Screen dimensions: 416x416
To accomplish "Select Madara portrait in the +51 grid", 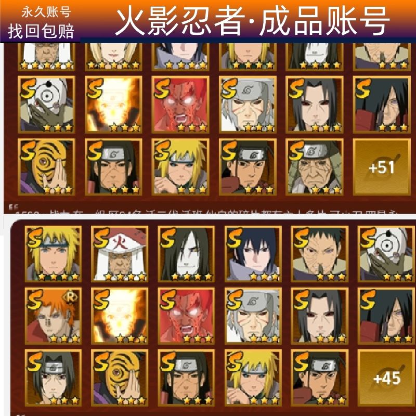I will pyautogui.click(x=382, y=105).
